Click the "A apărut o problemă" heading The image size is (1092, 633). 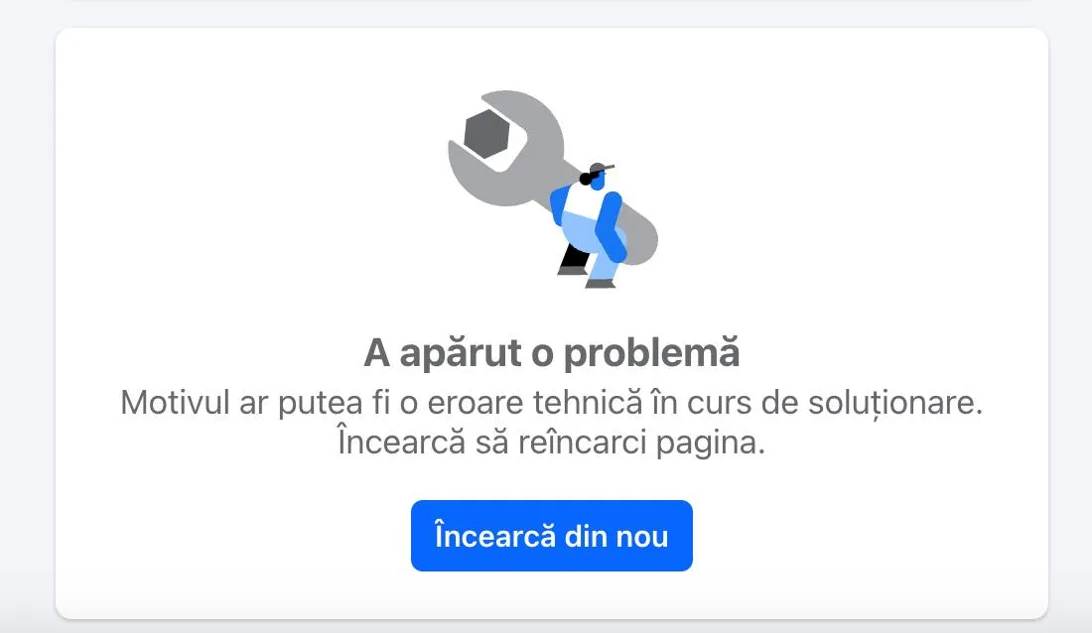pos(552,352)
